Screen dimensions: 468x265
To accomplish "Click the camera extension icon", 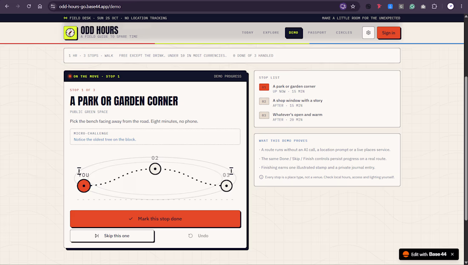I will pyautogui.click(x=423, y=6).
